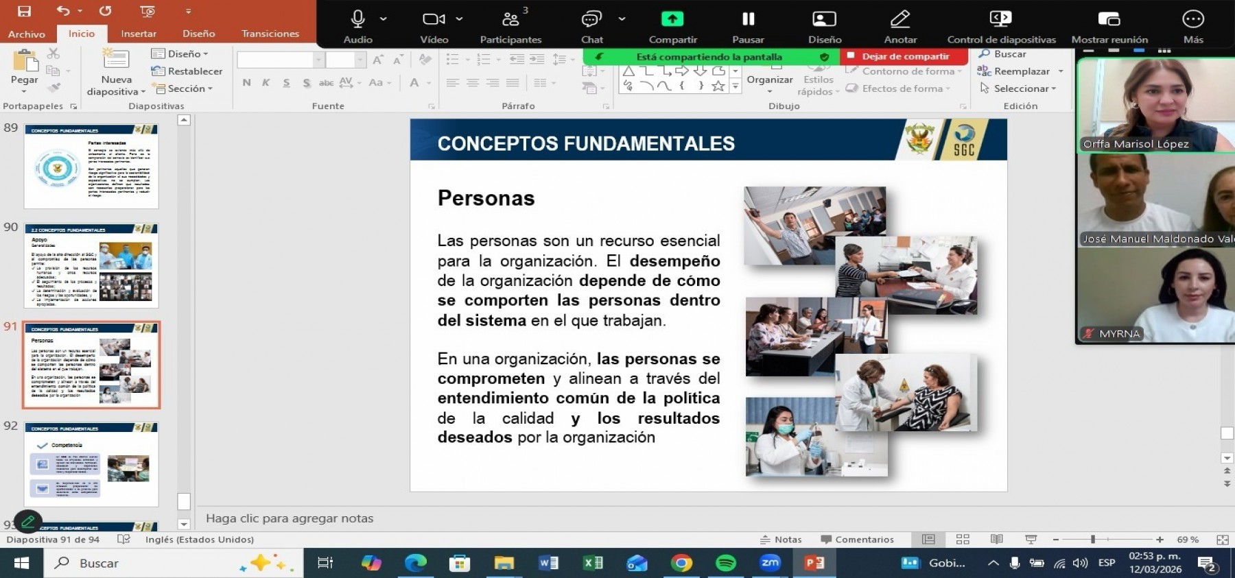Click Mostrar reunión icon

[1109, 19]
